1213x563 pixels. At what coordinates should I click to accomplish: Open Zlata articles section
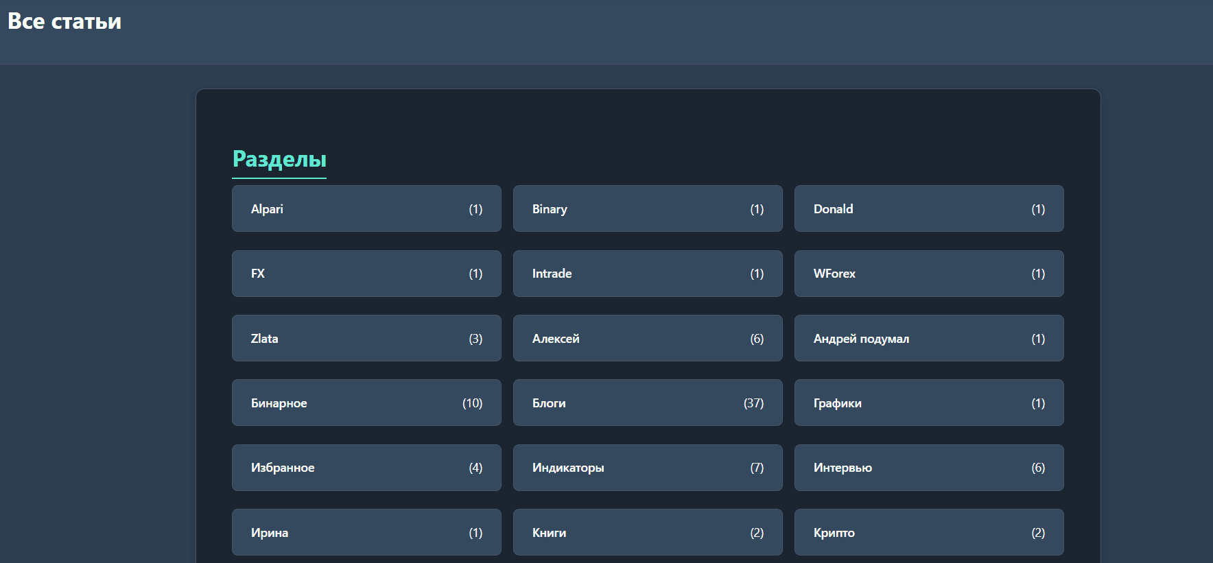(x=366, y=338)
